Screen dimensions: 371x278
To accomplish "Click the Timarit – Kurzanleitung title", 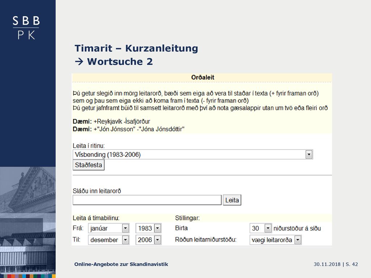I will pyautogui.click(x=136, y=48).
